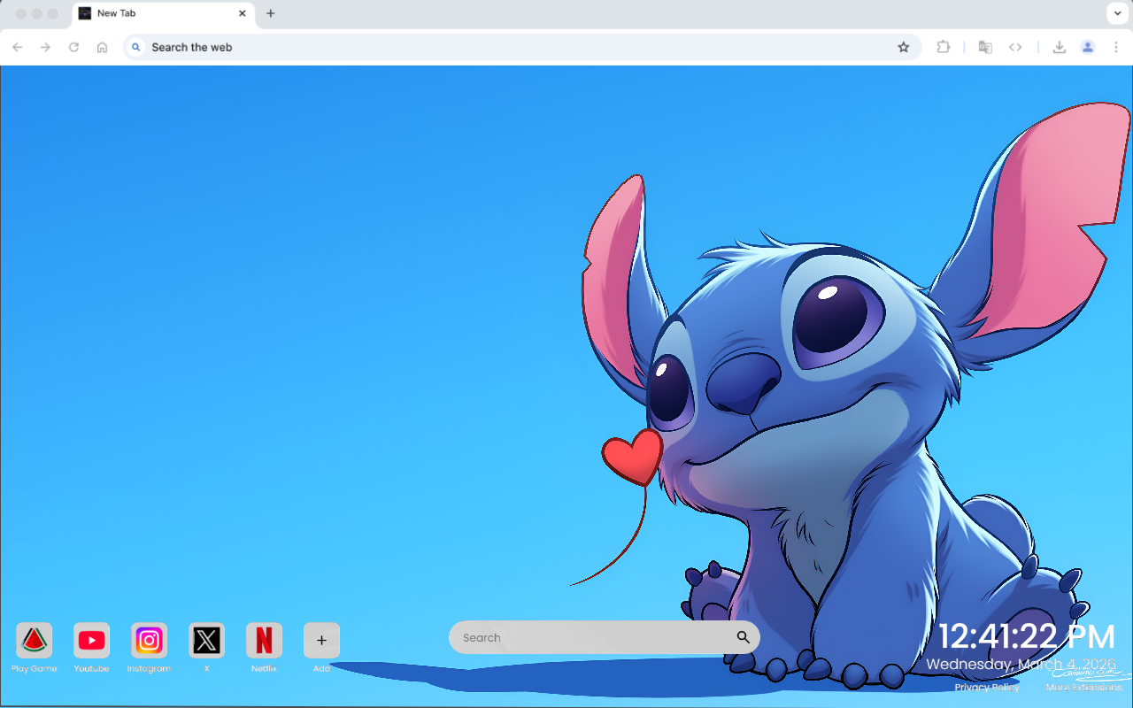
Task: Go back using the browser back arrow
Action: pyautogui.click(x=18, y=47)
